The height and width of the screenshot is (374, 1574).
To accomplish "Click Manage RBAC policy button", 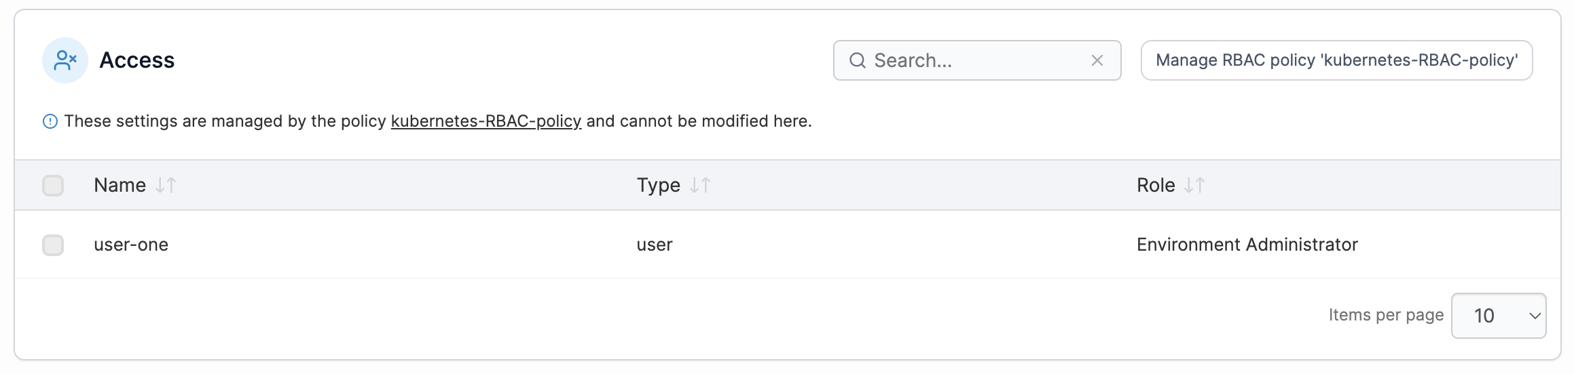I will pyautogui.click(x=1336, y=60).
